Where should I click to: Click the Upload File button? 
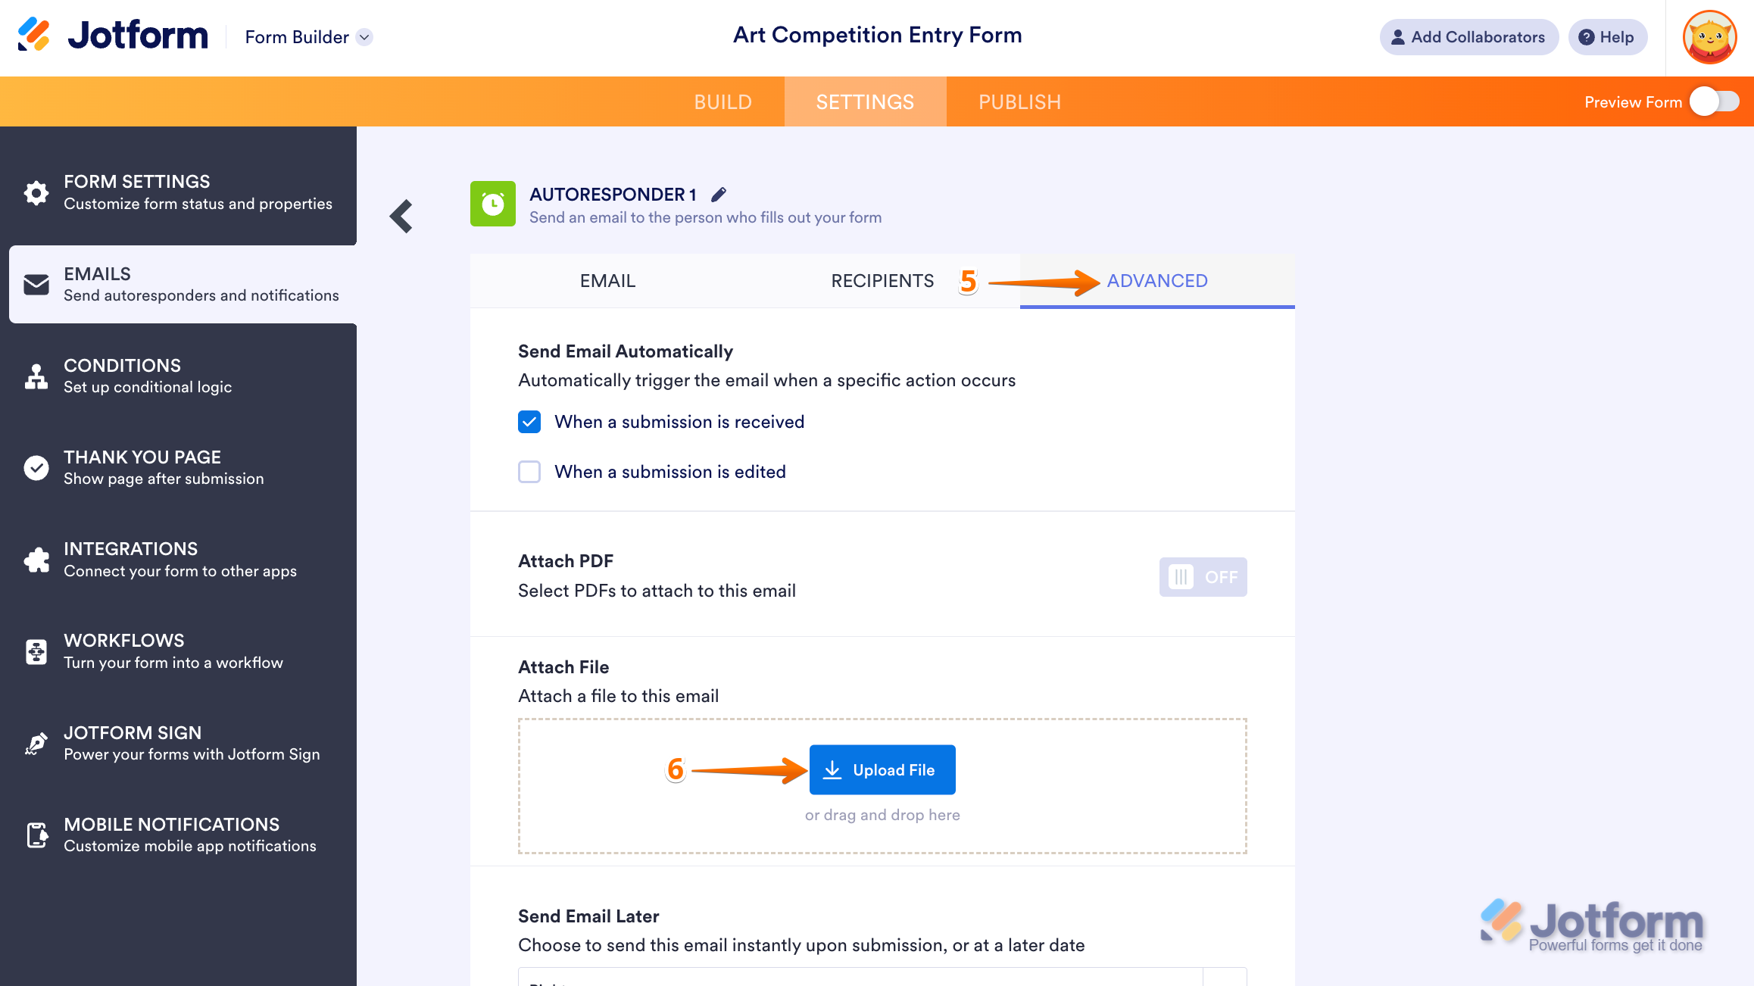tap(882, 770)
